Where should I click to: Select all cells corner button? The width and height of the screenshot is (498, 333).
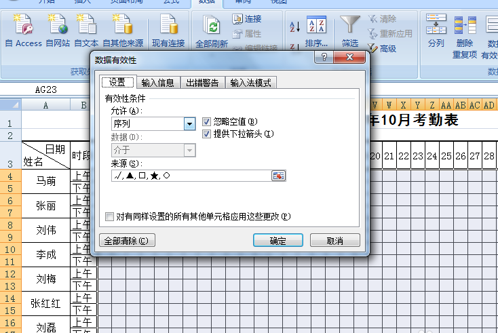click(11, 104)
